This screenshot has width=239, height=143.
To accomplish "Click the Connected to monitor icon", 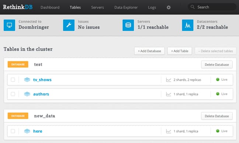I will pyautogui.click(x=10, y=25).
